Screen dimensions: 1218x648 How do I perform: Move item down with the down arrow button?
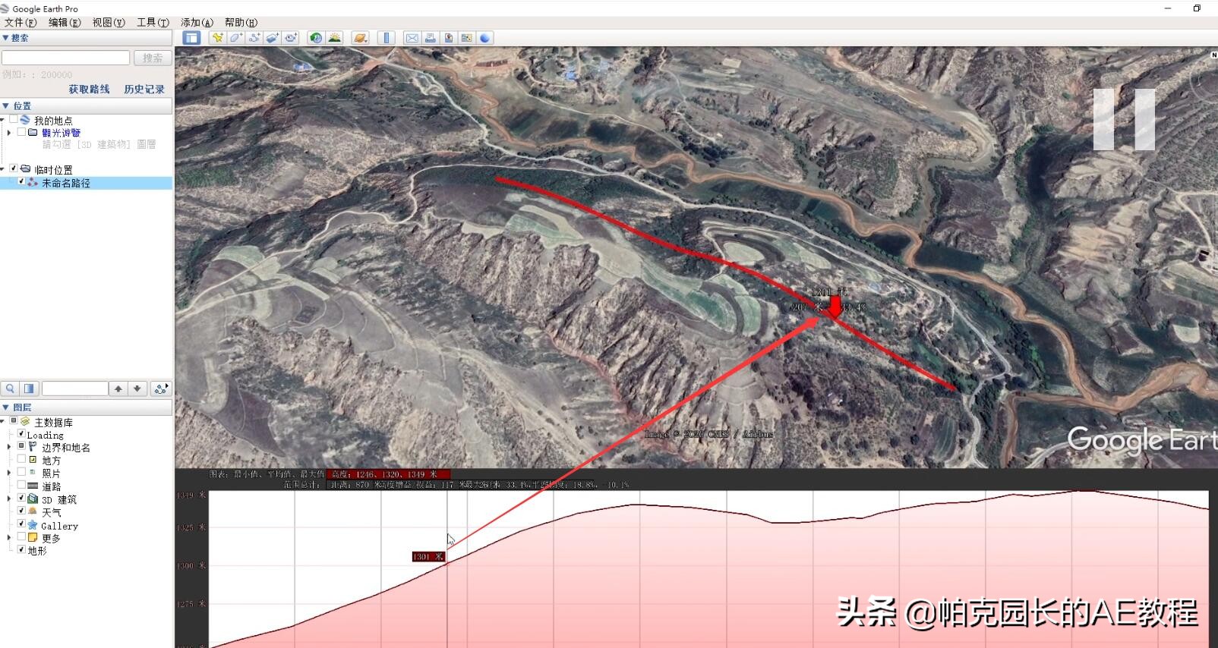coord(137,388)
